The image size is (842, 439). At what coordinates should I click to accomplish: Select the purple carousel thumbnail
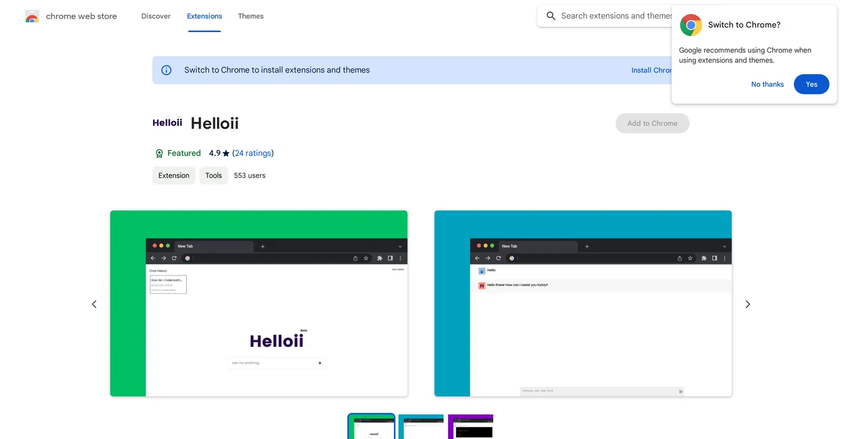click(470, 426)
